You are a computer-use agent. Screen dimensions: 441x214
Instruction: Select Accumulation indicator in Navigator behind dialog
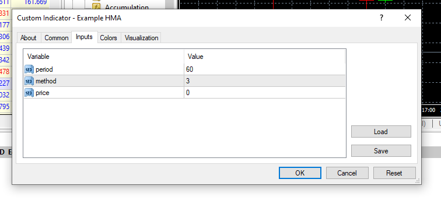tap(127, 7)
